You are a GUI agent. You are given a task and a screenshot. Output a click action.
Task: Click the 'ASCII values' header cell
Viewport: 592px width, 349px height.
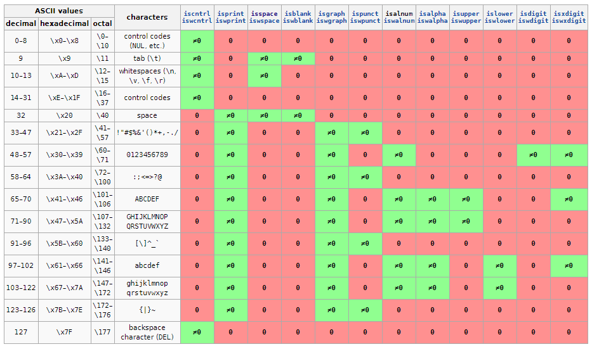(x=59, y=11)
